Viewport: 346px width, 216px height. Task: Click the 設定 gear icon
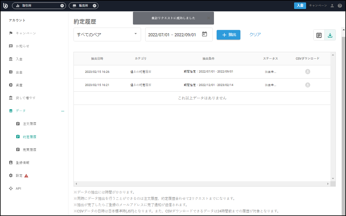tap(11, 176)
